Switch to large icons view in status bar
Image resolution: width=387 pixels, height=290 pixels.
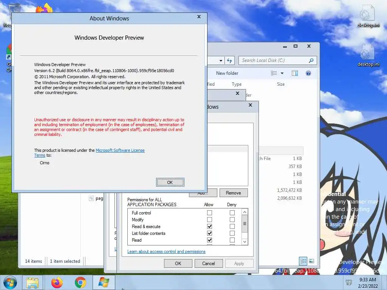coord(311,261)
